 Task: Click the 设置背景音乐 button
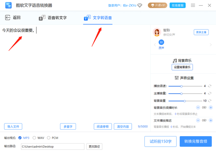182,67
